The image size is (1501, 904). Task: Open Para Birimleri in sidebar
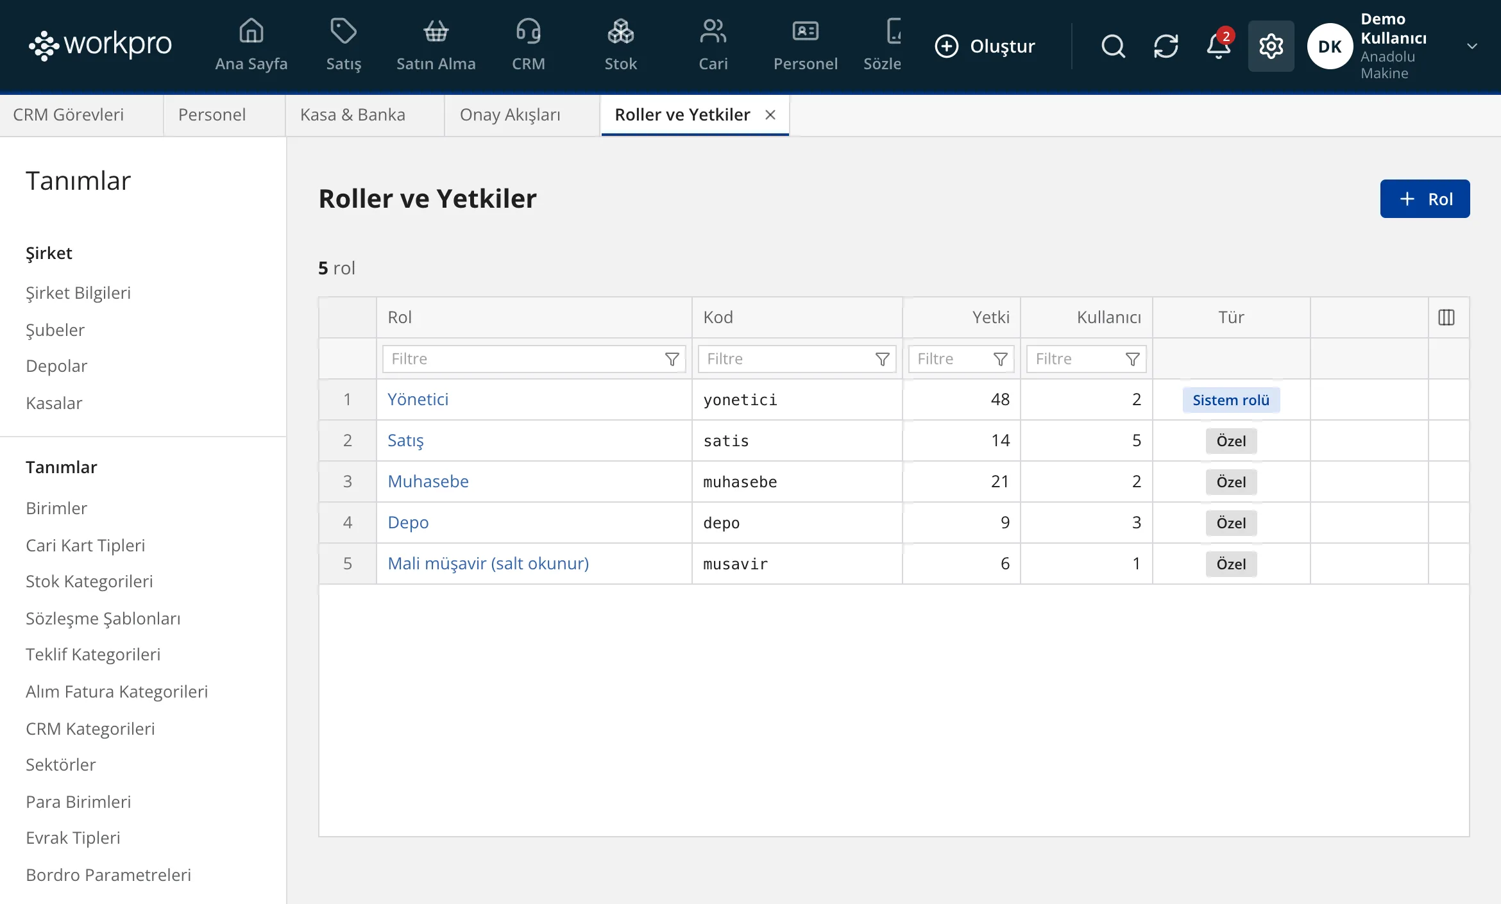pos(78,802)
